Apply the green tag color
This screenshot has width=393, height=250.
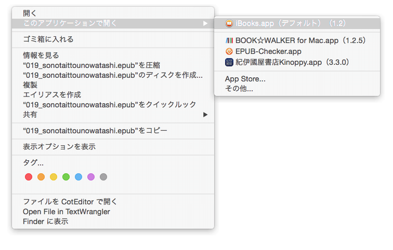click(x=66, y=177)
